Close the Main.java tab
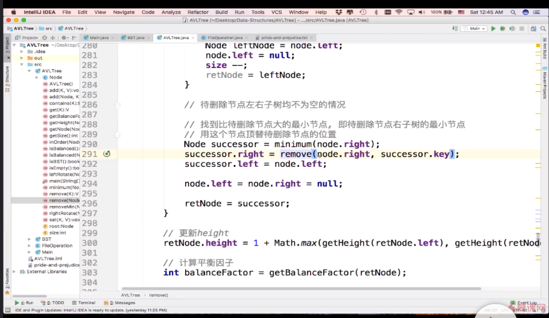Image resolution: width=549 pixels, height=318 pixels. click(x=112, y=38)
